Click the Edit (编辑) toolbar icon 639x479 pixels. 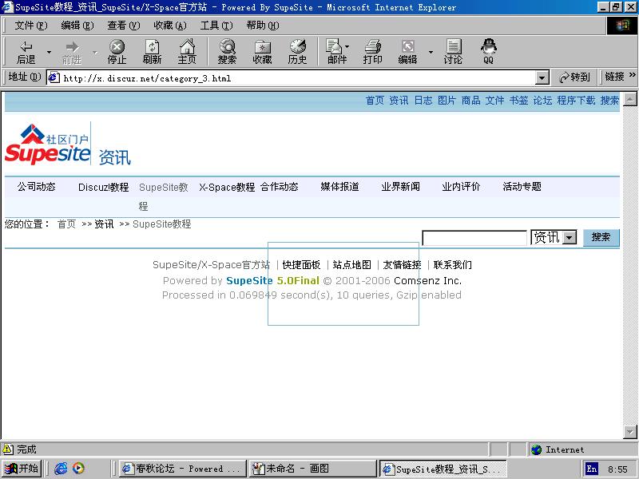click(x=407, y=51)
